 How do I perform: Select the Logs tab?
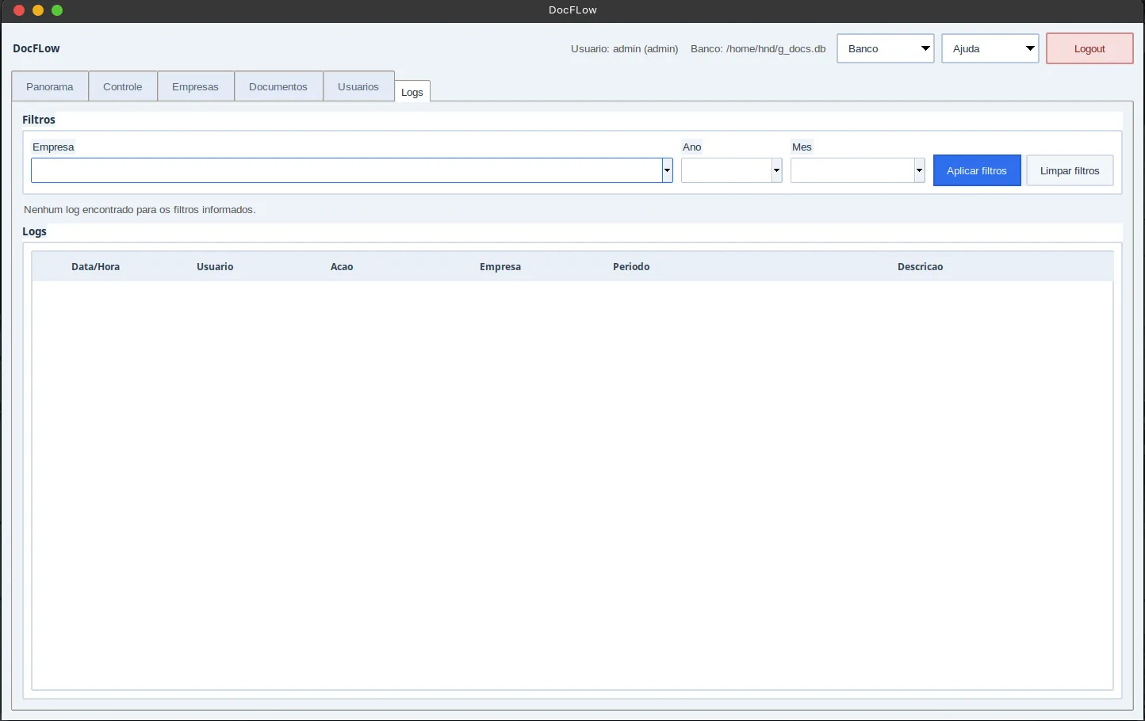tap(412, 91)
